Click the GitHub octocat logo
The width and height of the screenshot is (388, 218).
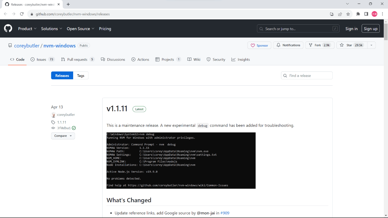8,29
